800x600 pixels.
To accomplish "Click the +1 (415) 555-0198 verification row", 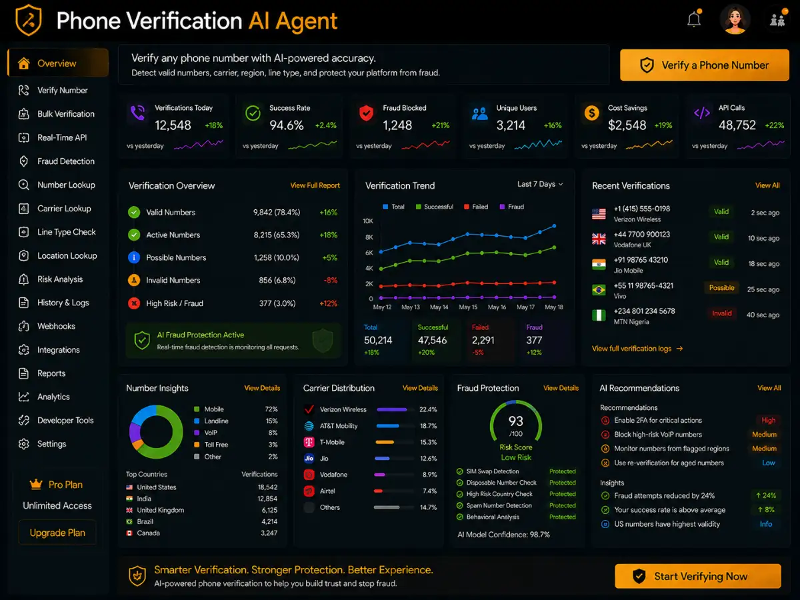I will (685, 213).
